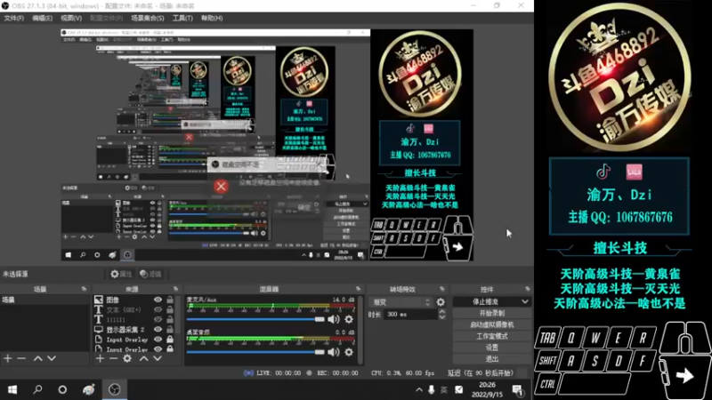
Task: Expand the 停止推流 dropdown arrow
Action: 525,301
